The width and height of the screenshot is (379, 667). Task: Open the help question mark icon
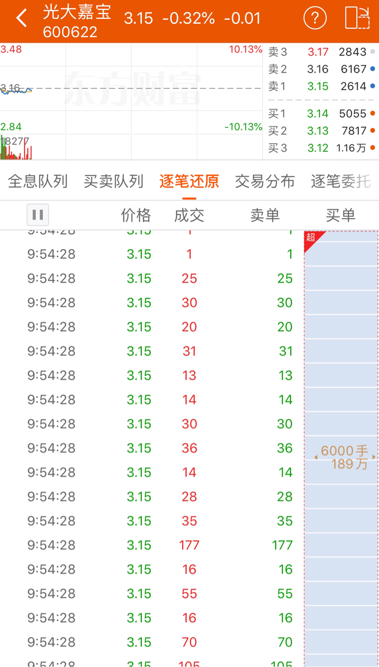pos(315,18)
